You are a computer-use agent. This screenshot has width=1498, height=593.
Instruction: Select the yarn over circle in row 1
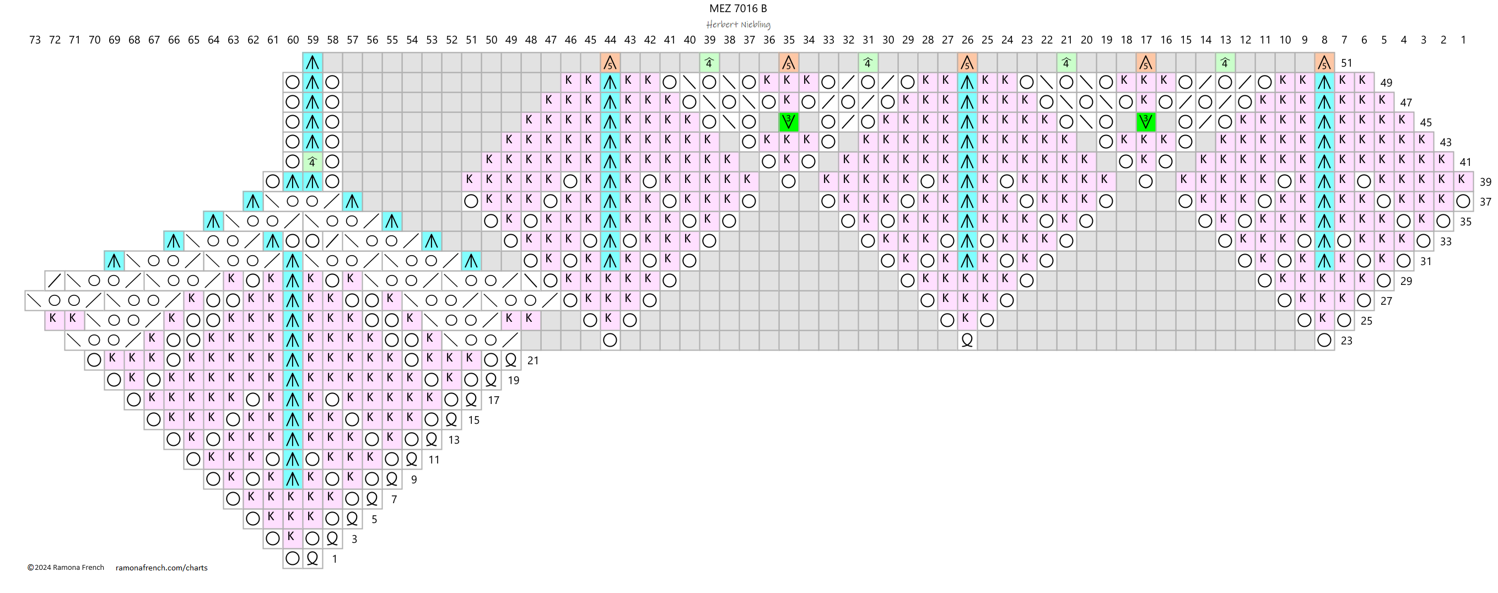click(293, 558)
